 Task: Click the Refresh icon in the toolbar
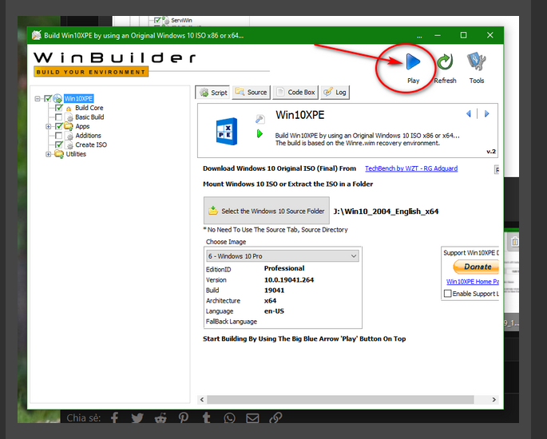pyautogui.click(x=445, y=62)
